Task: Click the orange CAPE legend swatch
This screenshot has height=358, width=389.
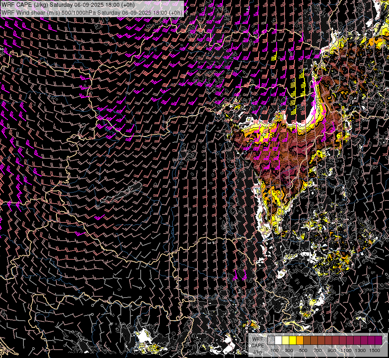Action: point(300,340)
